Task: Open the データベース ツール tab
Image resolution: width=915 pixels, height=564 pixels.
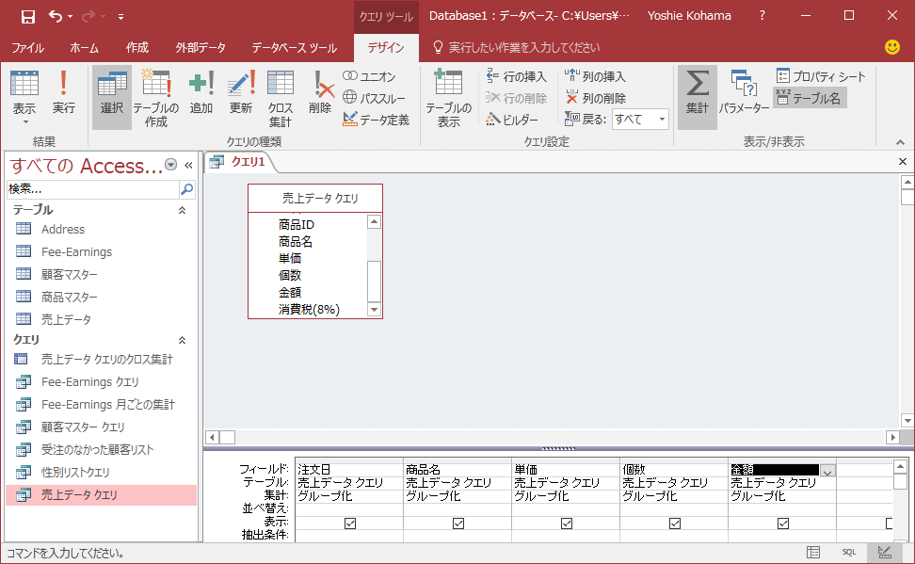Action: click(294, 48)
